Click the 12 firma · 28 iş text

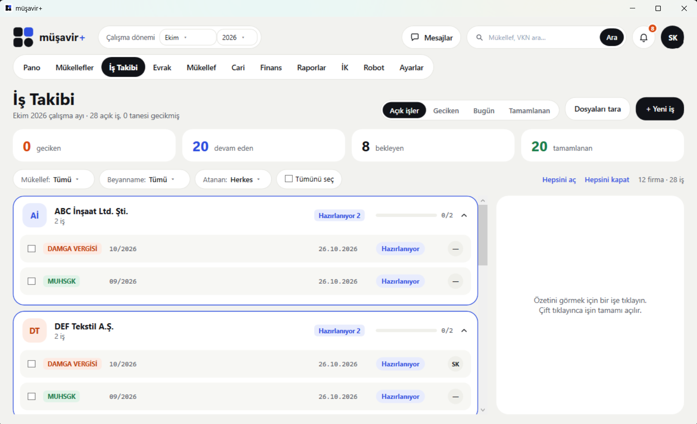tap(661, 180)
